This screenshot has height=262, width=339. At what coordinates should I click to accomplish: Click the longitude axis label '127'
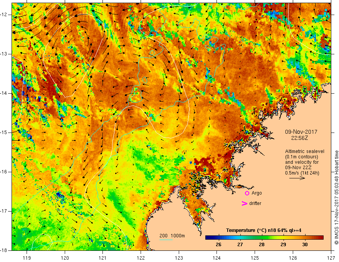click(331, 258)
